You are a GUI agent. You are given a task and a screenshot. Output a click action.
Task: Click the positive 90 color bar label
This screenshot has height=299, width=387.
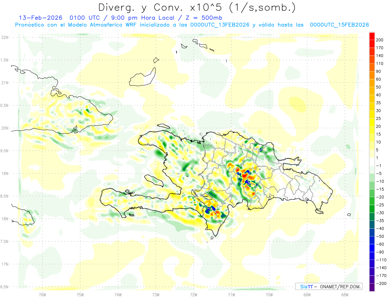[379, 71]
